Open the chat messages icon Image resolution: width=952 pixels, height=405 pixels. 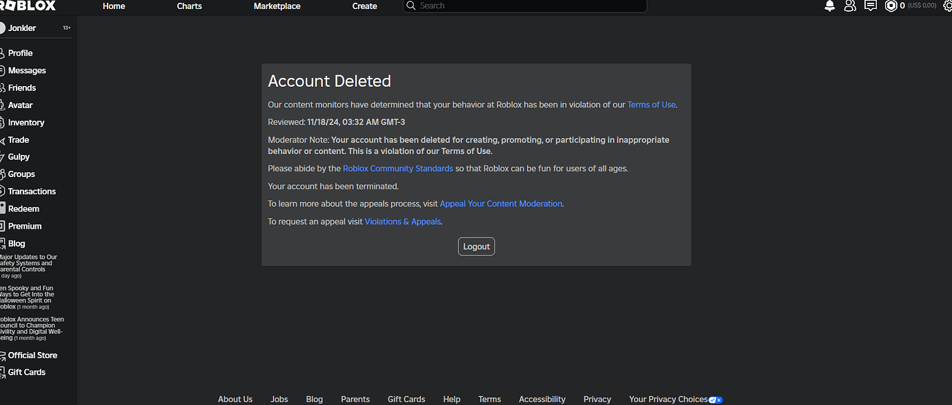(x=870, y=6)
